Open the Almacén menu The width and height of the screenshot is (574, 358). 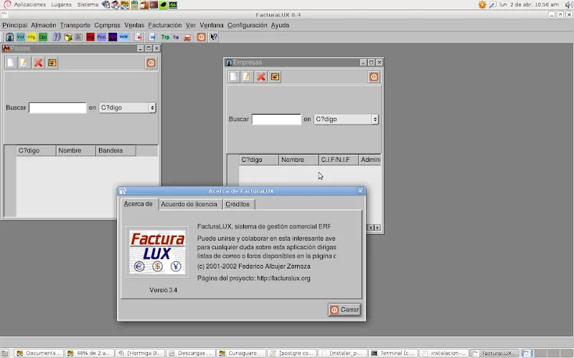44,25
